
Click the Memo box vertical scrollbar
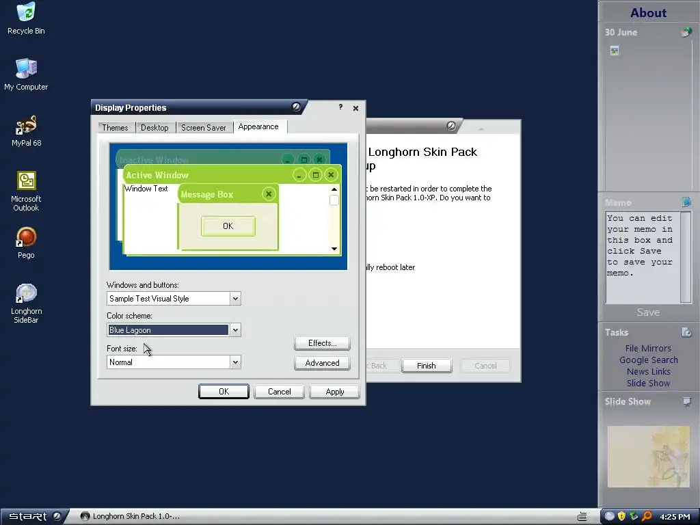pyautogui.click(x=686, y=257)
